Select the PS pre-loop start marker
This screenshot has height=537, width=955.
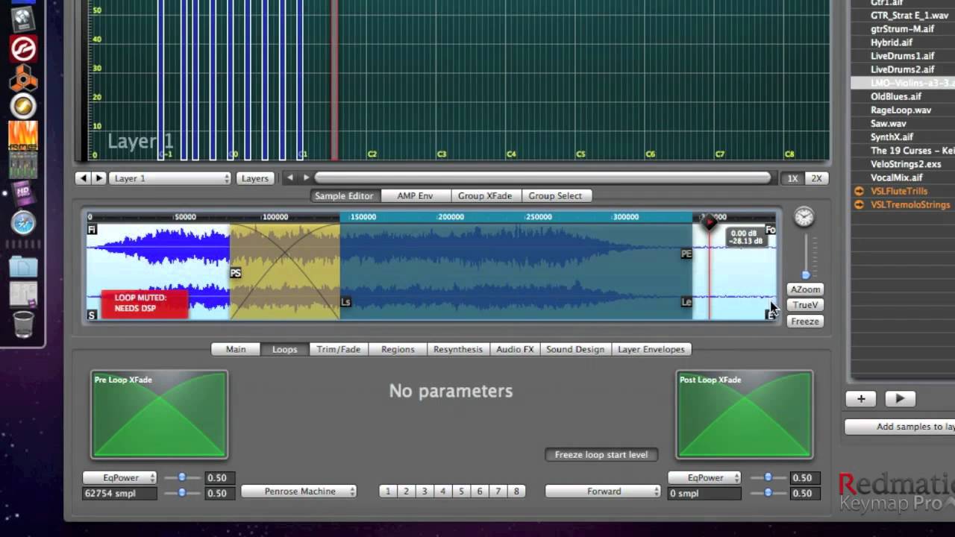click(236, 274)
